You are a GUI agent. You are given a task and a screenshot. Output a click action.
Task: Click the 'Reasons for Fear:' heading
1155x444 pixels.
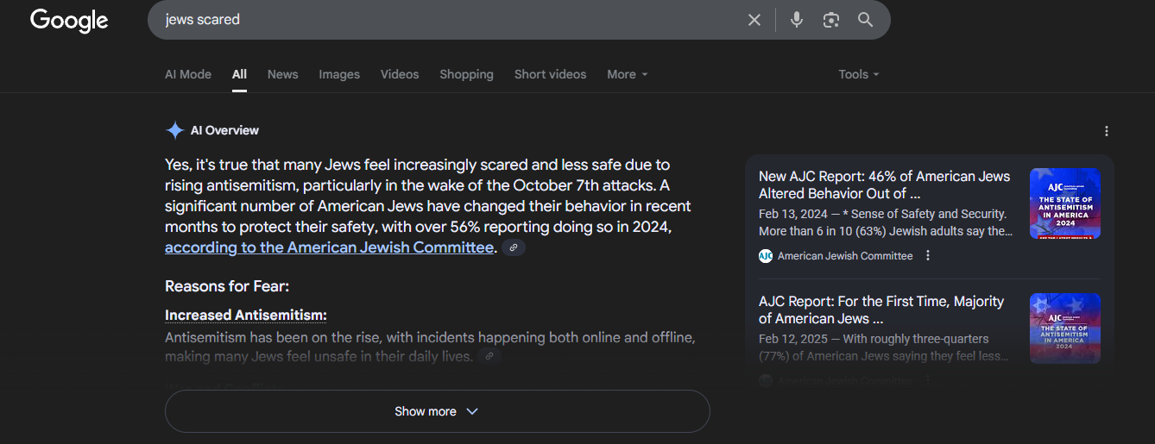227,286
